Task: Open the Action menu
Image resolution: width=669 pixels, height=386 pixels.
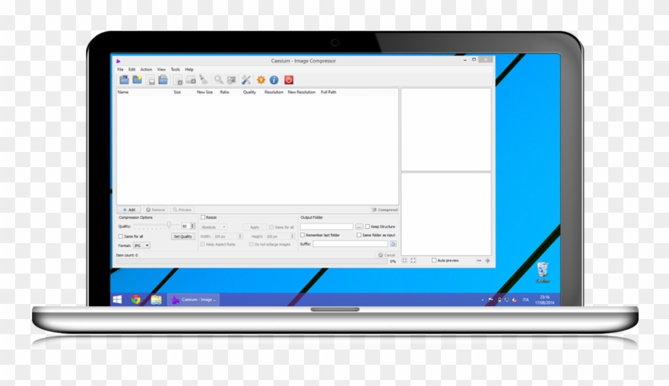Action: 146,69
